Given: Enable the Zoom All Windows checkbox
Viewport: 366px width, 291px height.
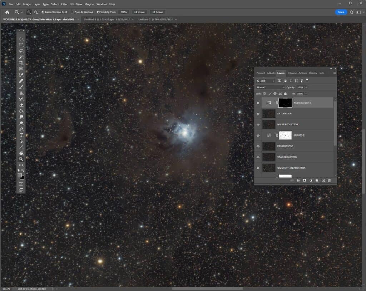Looking at the screenshot, I should pos(73,12).
